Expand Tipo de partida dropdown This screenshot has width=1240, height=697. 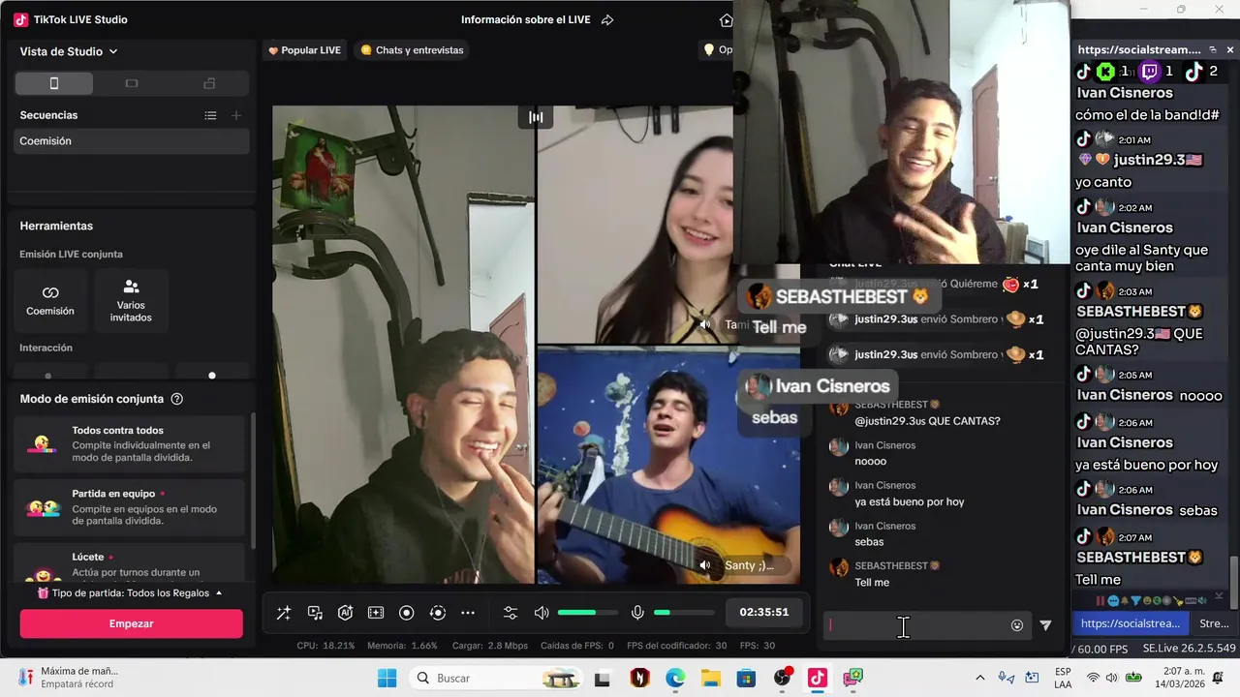coord(131,592)
